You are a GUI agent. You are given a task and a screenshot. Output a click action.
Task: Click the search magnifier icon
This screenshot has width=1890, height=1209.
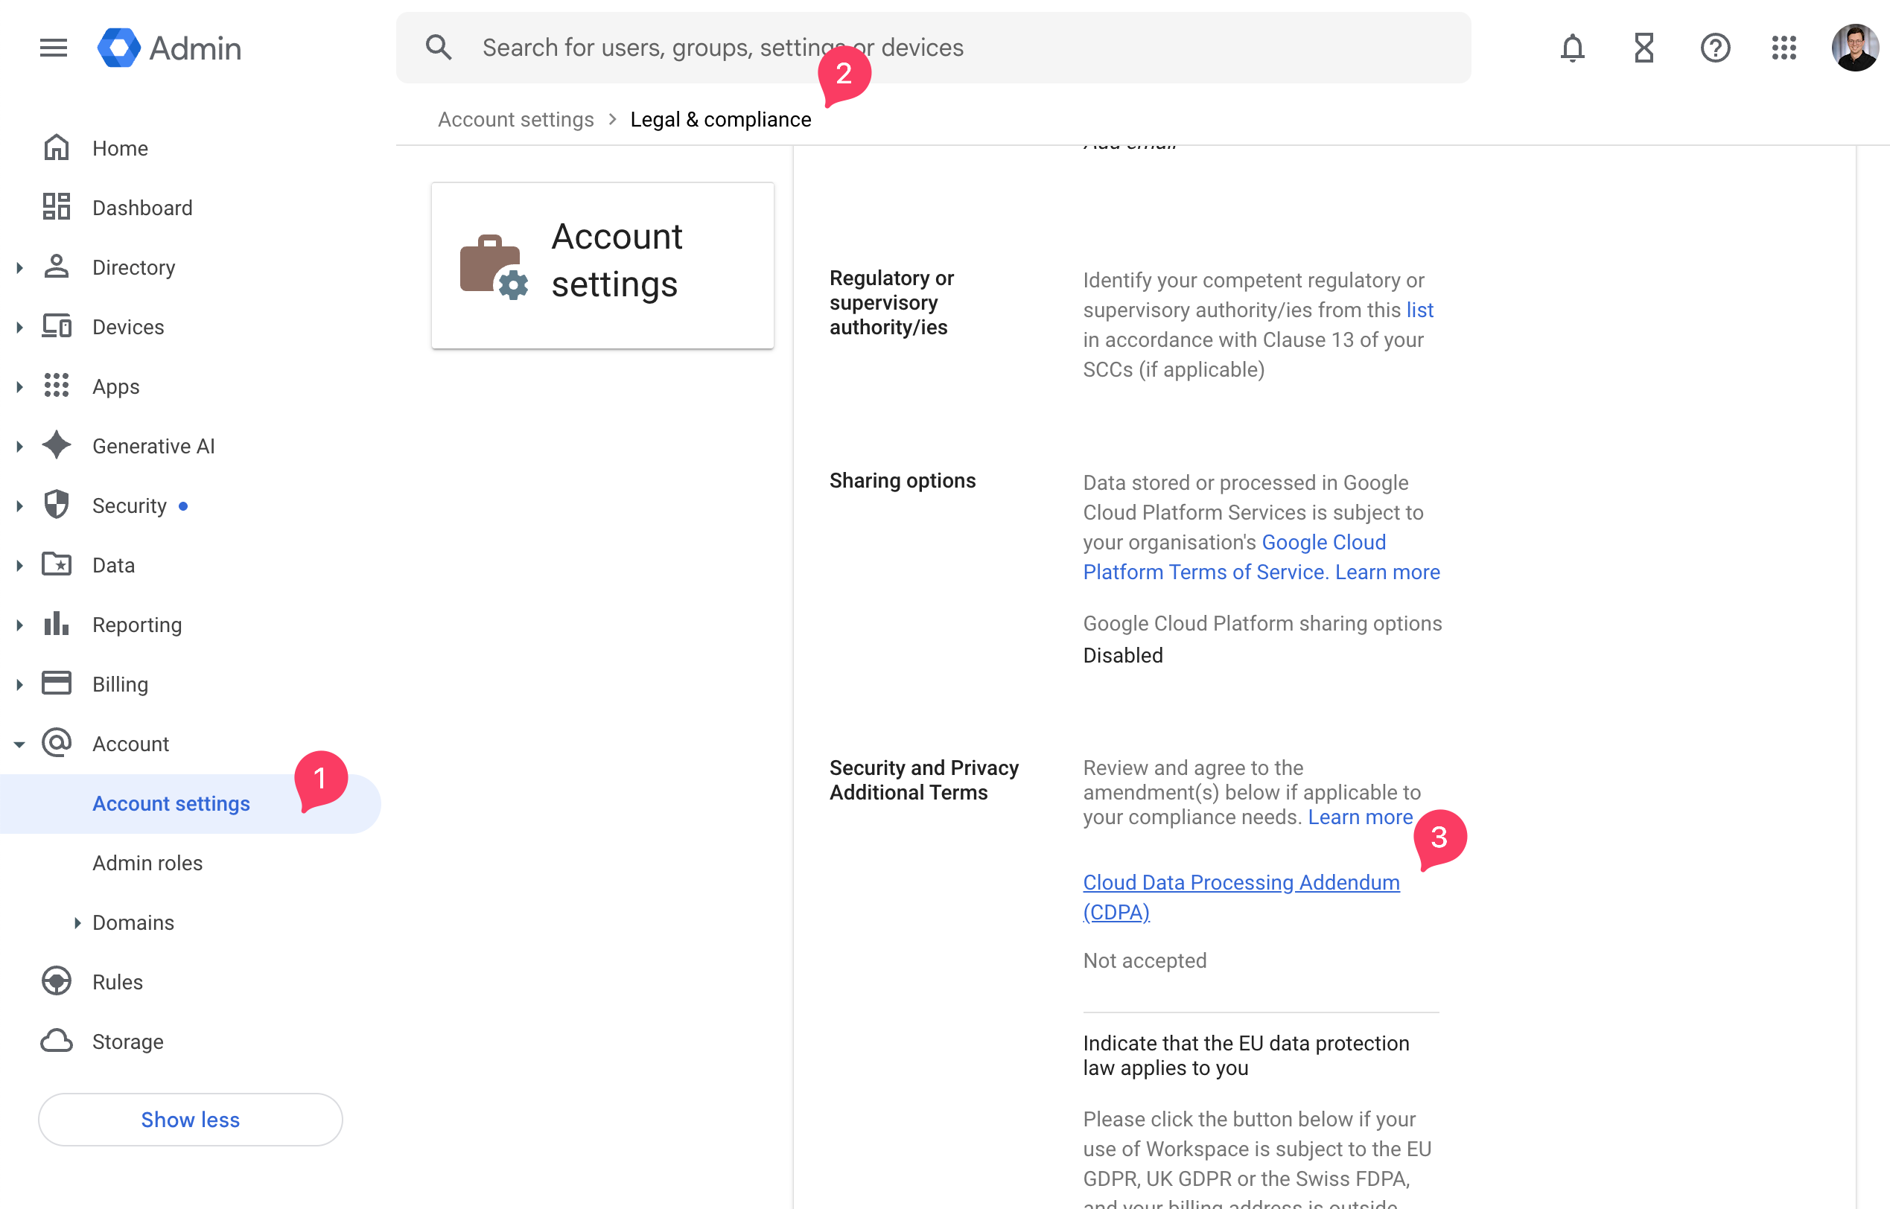point(439,48)
